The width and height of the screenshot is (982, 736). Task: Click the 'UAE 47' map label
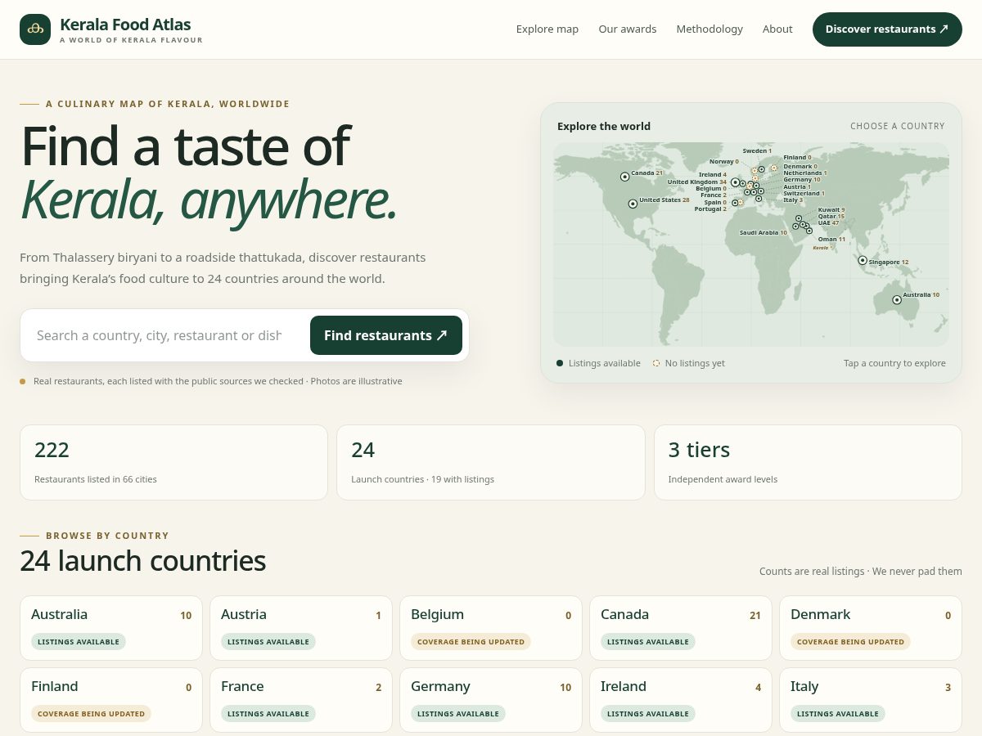[828, 223]
